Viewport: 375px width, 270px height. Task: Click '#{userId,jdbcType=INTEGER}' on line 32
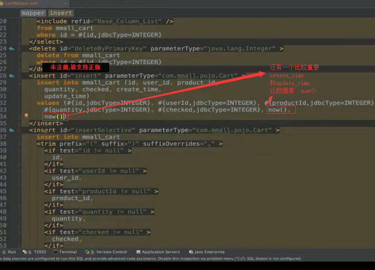click(207, 103)
